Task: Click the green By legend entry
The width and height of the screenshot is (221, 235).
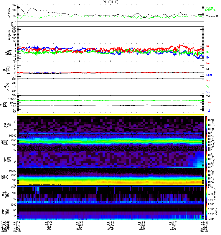Action: coord(208,52)
